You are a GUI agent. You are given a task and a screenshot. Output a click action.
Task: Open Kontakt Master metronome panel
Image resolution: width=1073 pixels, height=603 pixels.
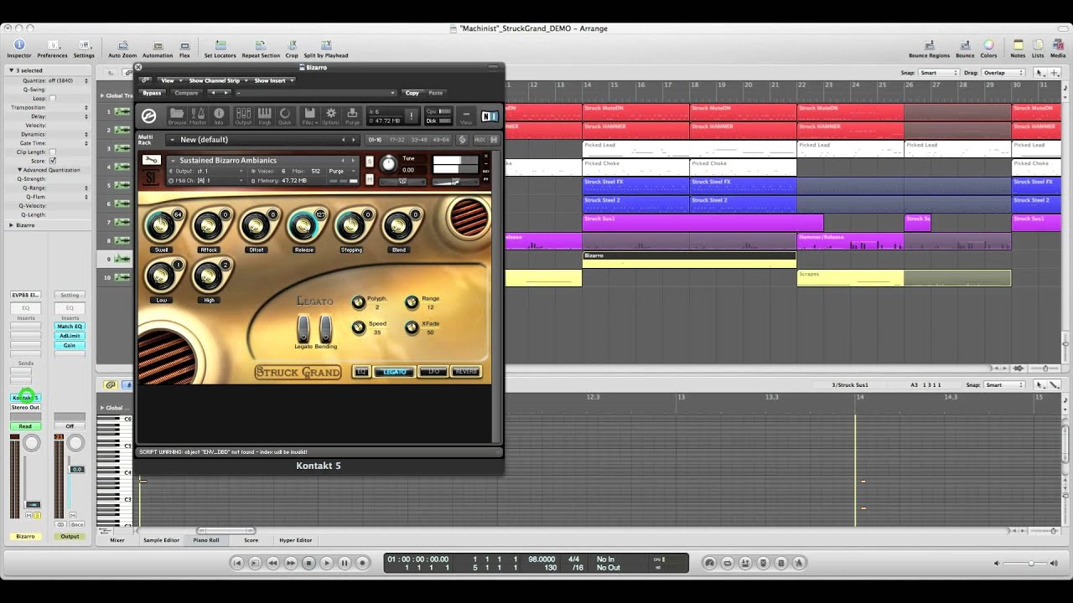pos(198,116)
